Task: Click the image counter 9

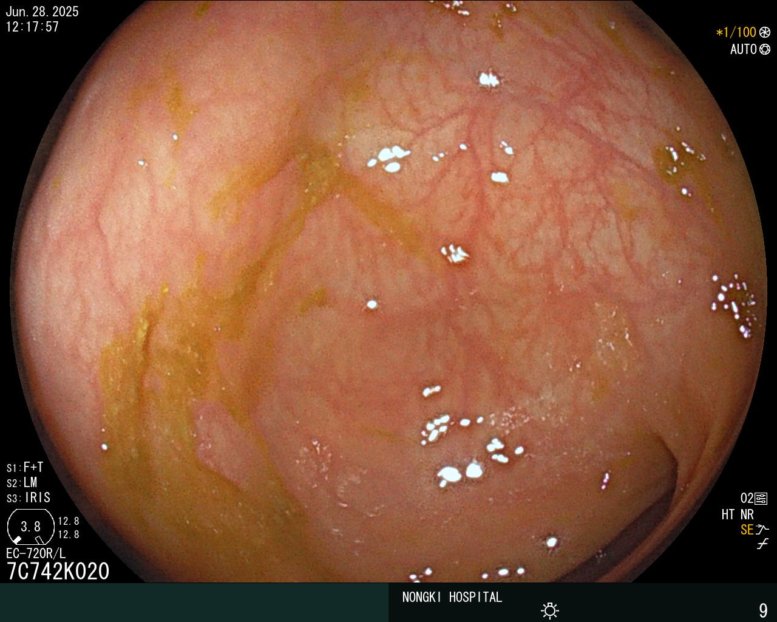Action: click(763, 610)
